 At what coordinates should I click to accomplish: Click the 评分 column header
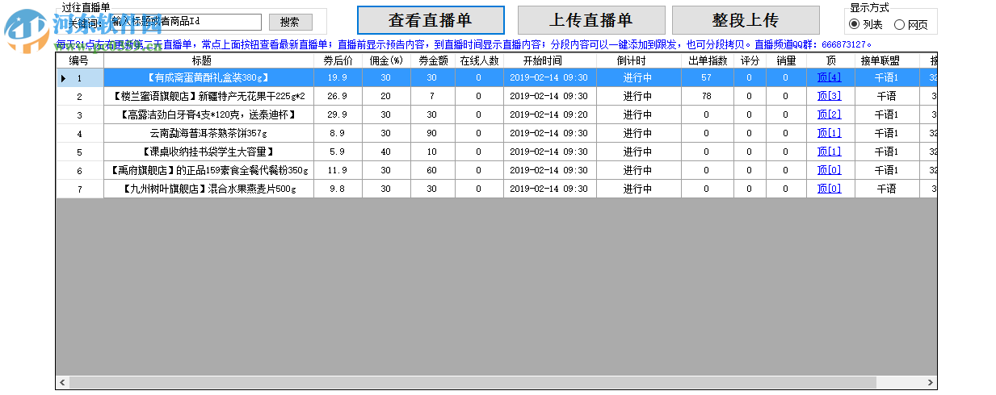coord(750,60)
